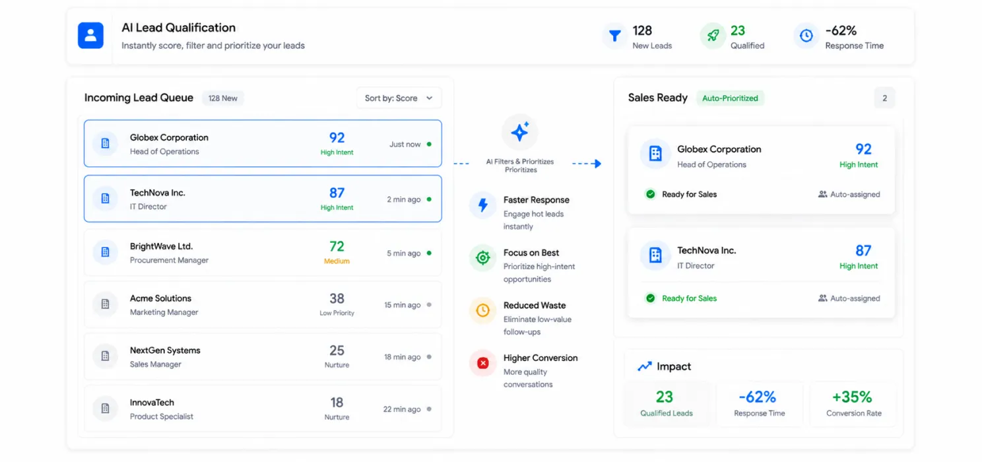The height and width of the screenshot is (462, 982).
Task: Click the green check on Globex Ready for Sales
Action: point(650,194)
